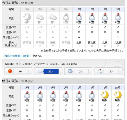
Task: Click today's 湿度(%) row label
Action: (x=11, y=32)
